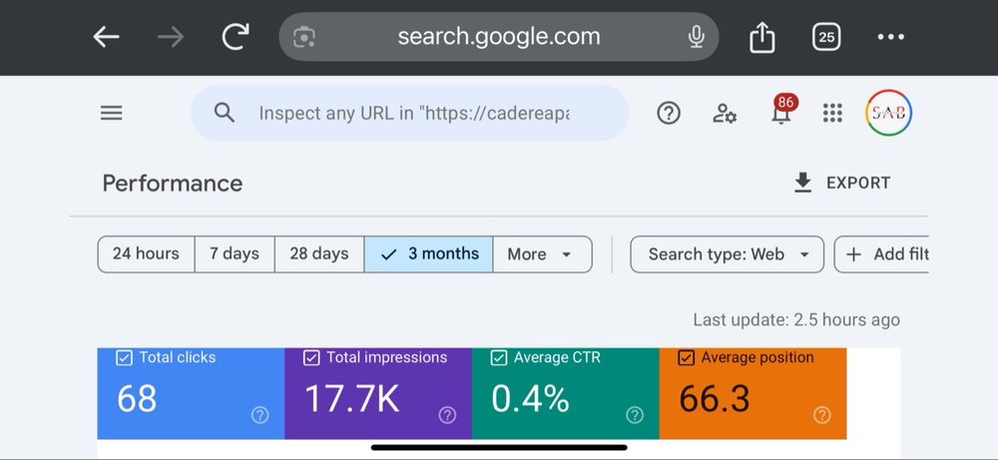Open the Search type: Web dropdown

pos(727,254)
